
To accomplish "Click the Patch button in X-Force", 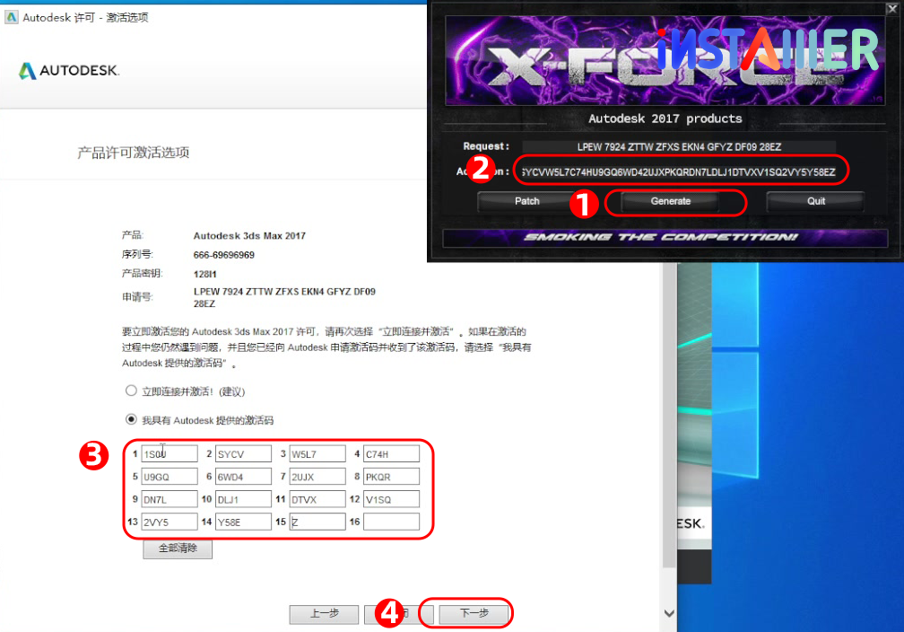I will [527, 201].
